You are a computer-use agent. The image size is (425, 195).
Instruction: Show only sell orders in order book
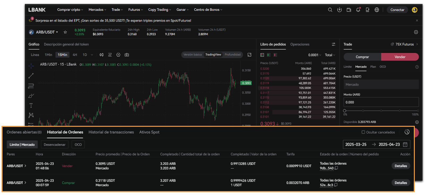point(275,55)
